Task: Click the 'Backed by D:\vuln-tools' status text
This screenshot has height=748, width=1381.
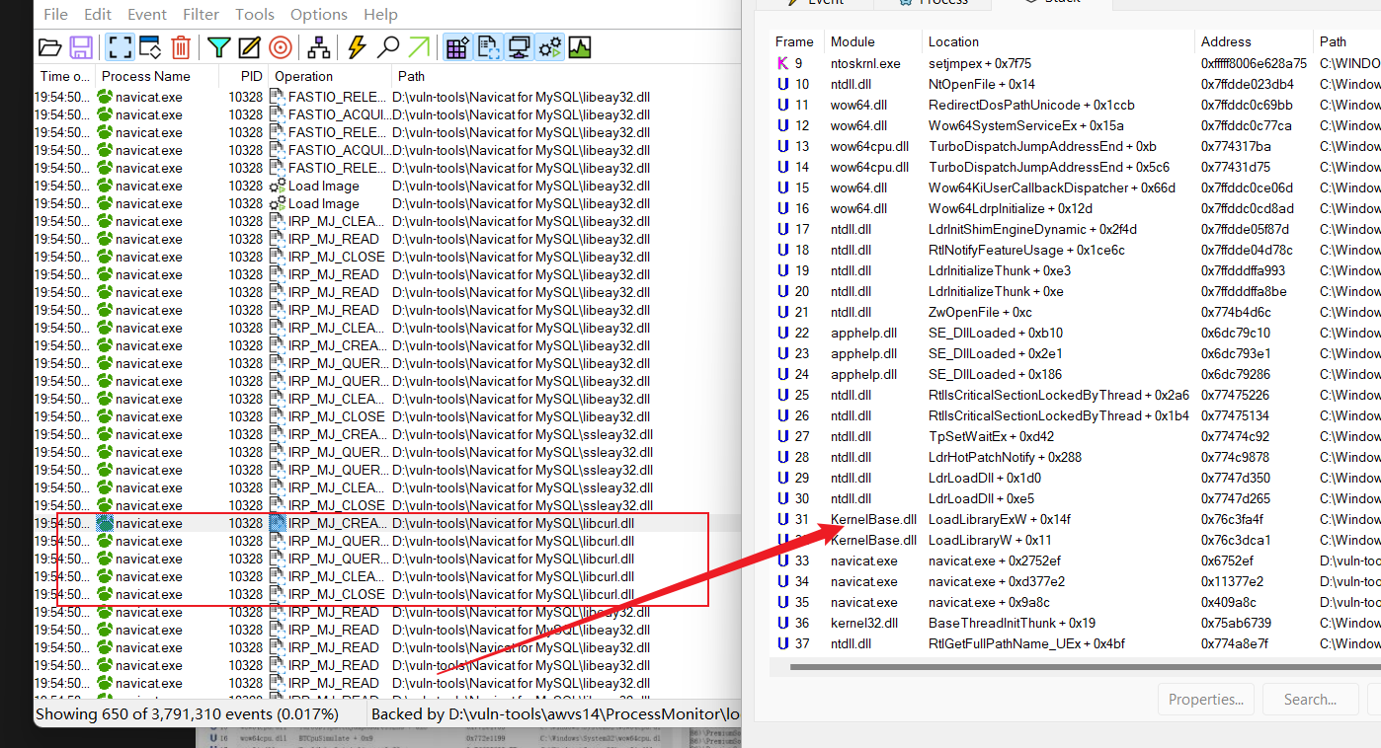Action: click(554, 713)
